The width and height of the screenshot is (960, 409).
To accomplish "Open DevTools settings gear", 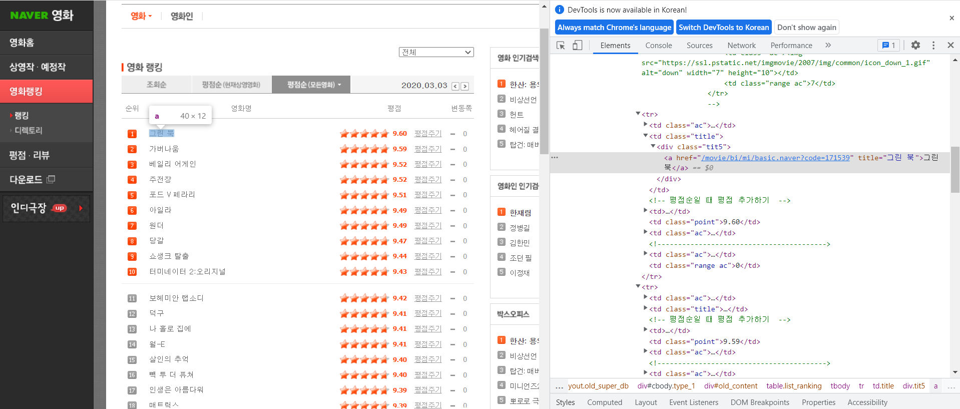I will click(915, 45).
